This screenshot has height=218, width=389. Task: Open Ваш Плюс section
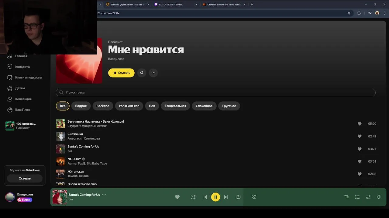tap(19, 110)
